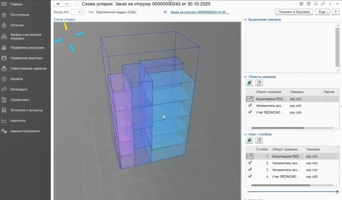This screenshot has height=200, width=342.
Task: Click the Тип field Европейский поддон (0,8м)
Action: pyautogui.click(x=129, y=12)
